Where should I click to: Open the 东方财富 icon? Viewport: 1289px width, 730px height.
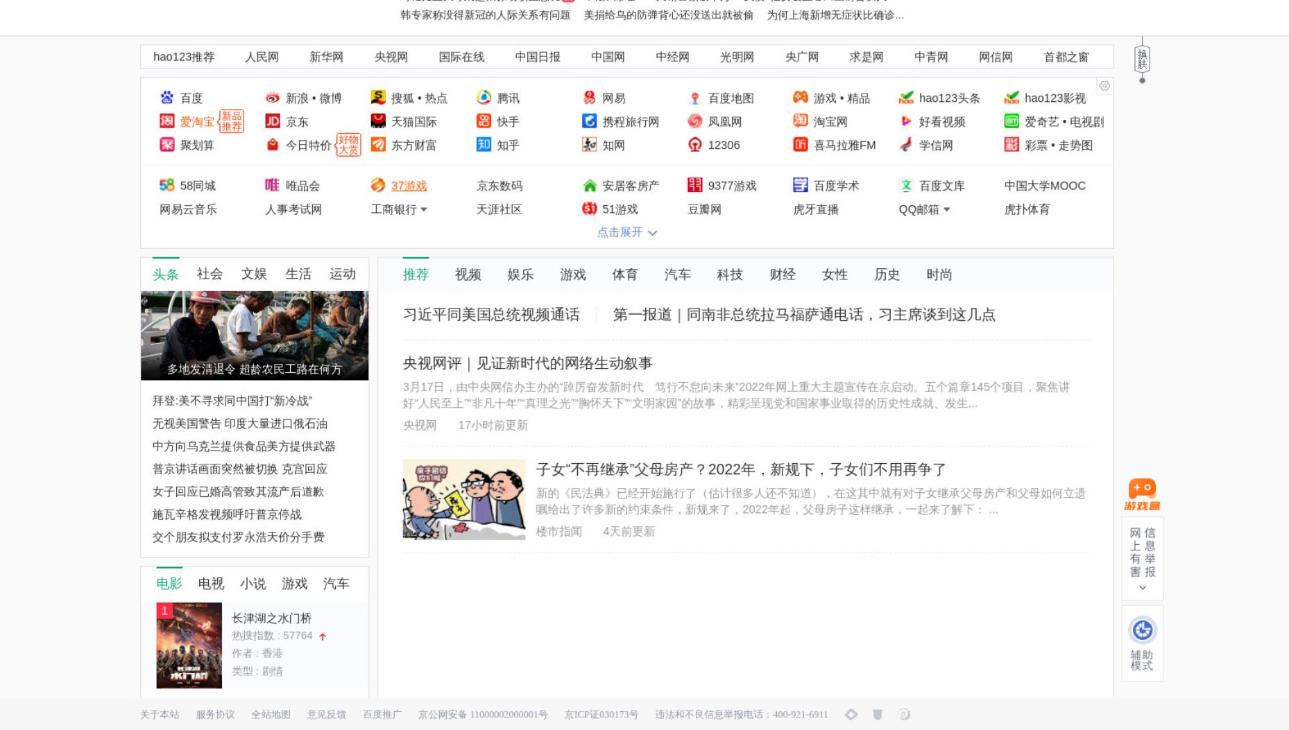click(378, 144)
